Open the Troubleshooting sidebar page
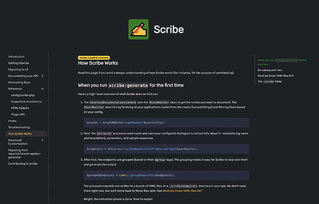 point(19,127)
